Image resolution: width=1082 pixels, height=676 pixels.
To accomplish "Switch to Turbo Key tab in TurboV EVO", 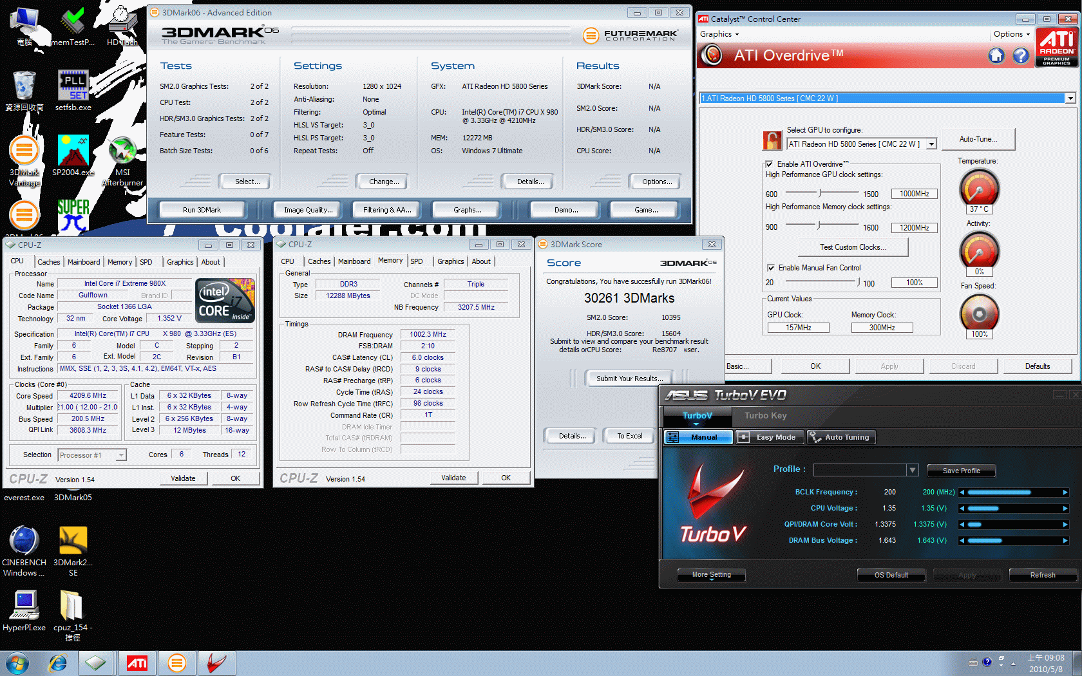I will click(766, 416).
